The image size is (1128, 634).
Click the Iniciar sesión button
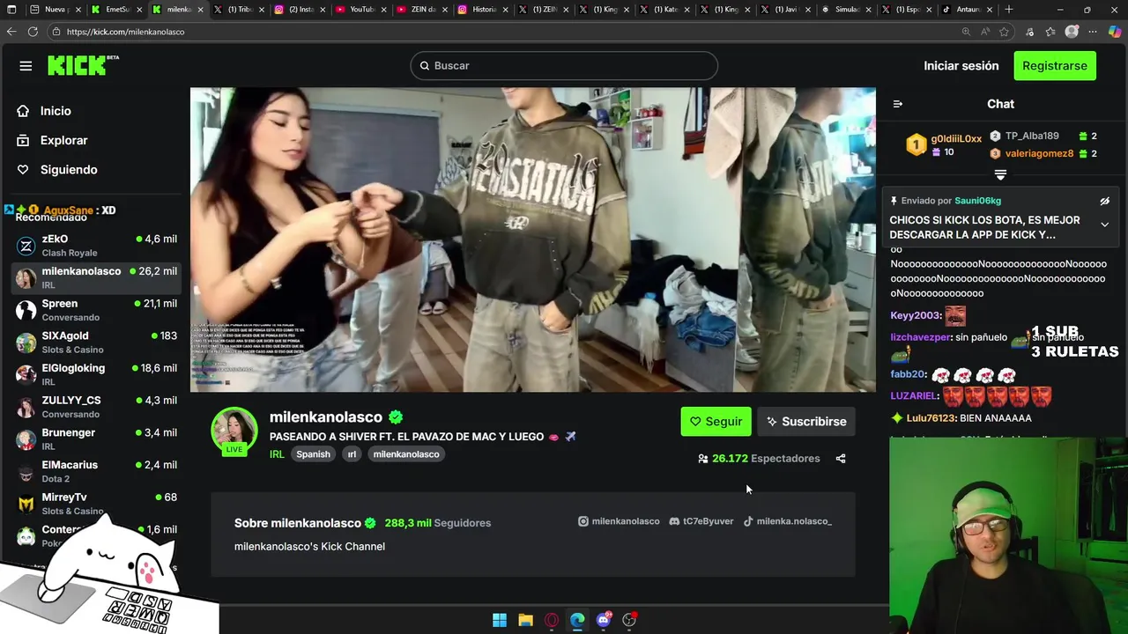click(961, 66)
